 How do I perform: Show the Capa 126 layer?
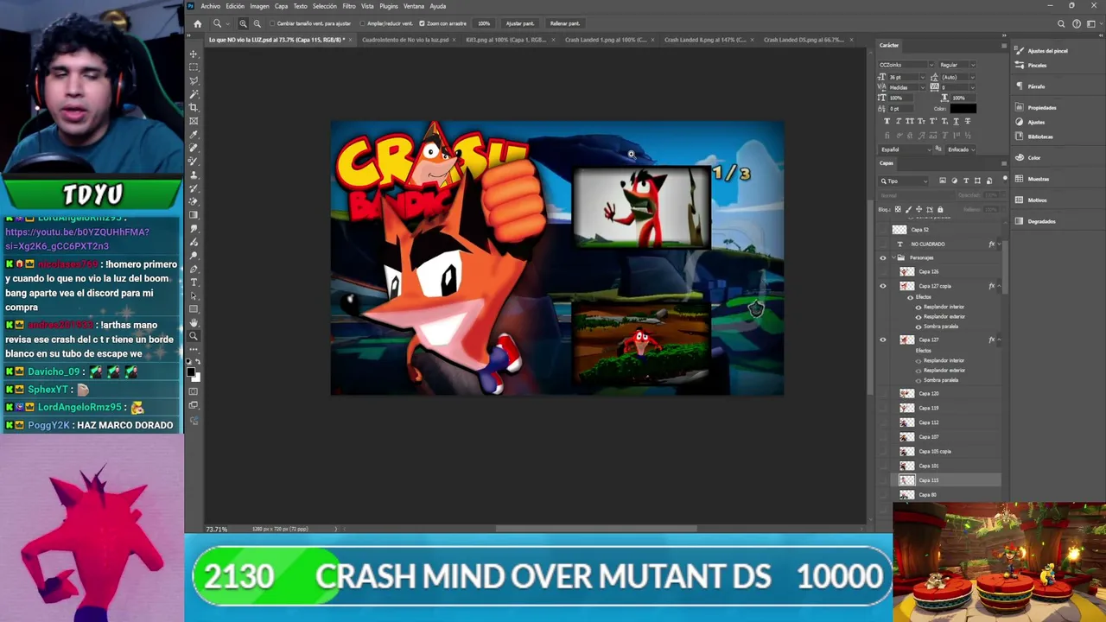click(883, 271)
